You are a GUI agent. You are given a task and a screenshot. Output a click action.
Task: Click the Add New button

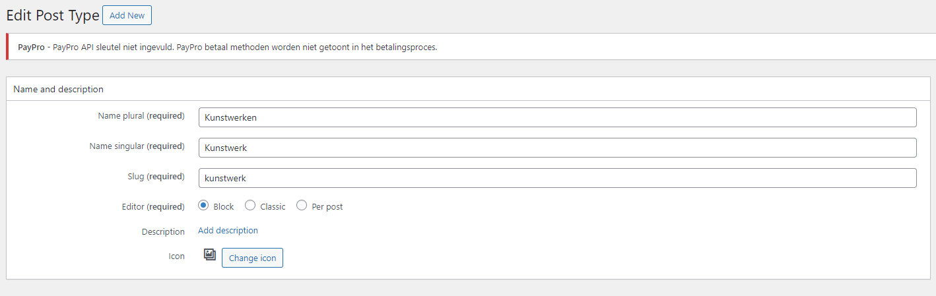click(127, 15)
